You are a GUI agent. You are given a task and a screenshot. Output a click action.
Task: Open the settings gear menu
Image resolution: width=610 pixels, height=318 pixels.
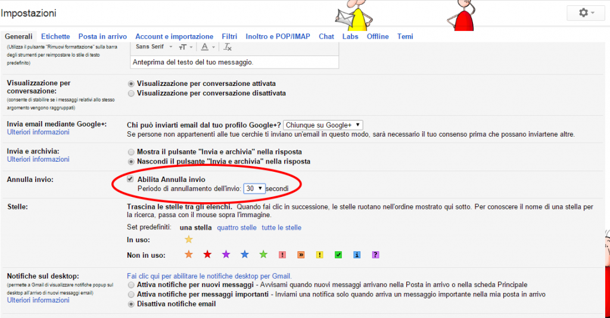tap(586, 13)
